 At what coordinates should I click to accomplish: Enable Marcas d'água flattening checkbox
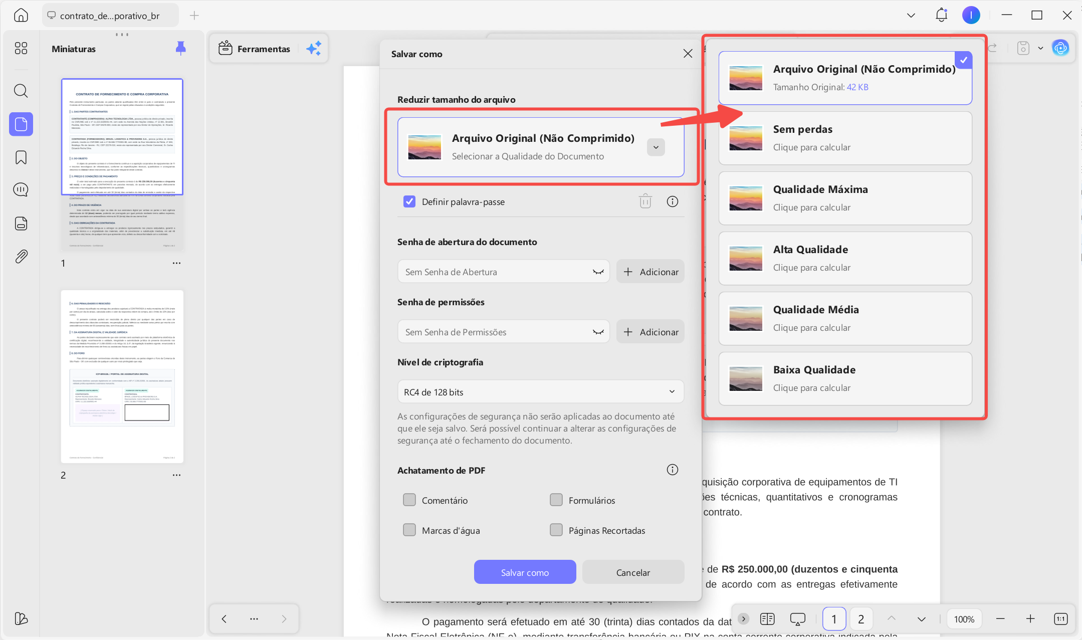[409, 530]
